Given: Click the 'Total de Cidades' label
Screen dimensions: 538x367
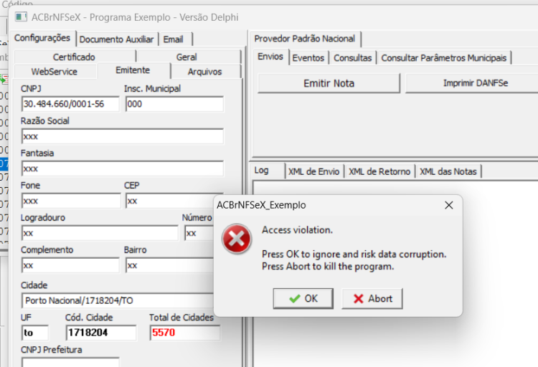Looking at the screenshot, I should [181, 318].
